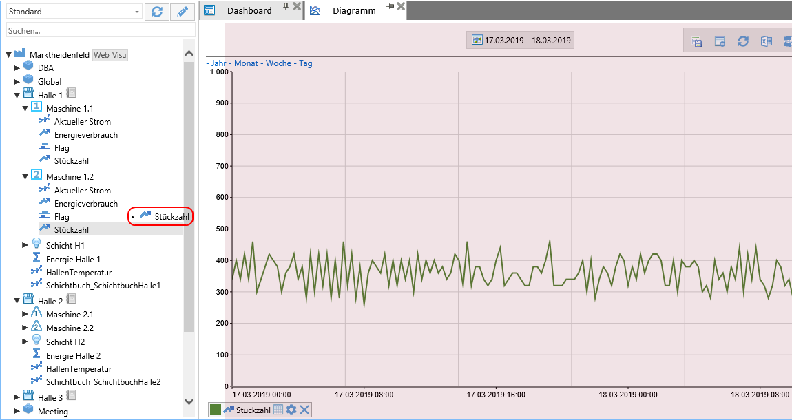Viewport: 792px width, 420px height.
Task: Click the green Stückzahl color swatch
Action: click(216, 410)
